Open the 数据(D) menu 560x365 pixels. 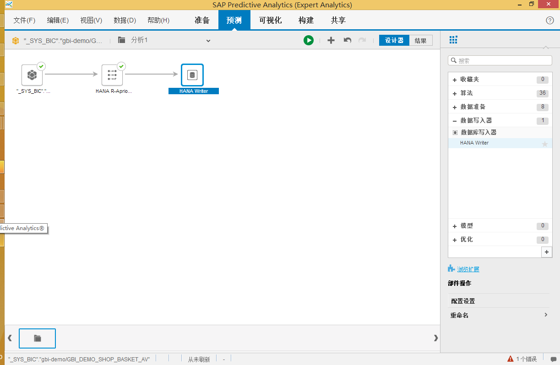[x=125, y=21]
